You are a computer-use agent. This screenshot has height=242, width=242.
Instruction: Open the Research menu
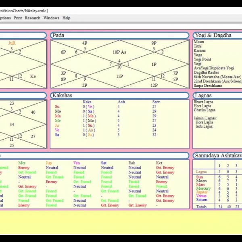click(33, 18)
